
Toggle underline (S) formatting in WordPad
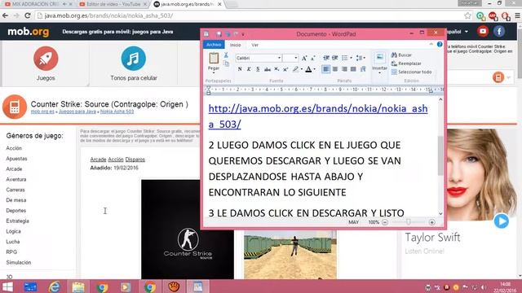click(x=258, y=69)
